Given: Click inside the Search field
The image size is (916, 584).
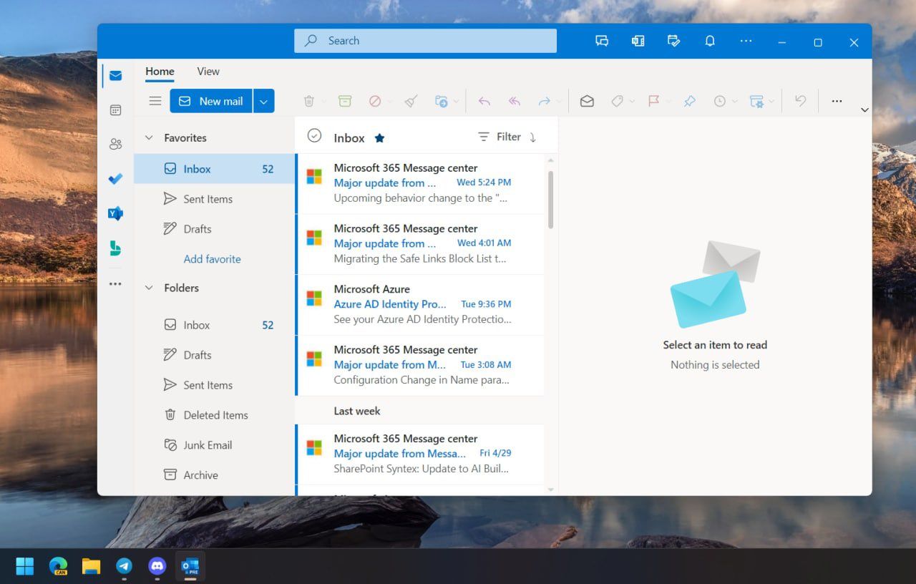Looking at the screenshot, I should [x=425, y=41].
